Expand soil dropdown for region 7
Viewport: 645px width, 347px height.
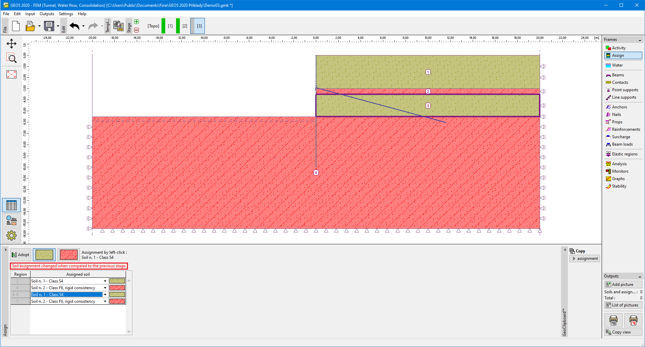(x=105, y=301)
